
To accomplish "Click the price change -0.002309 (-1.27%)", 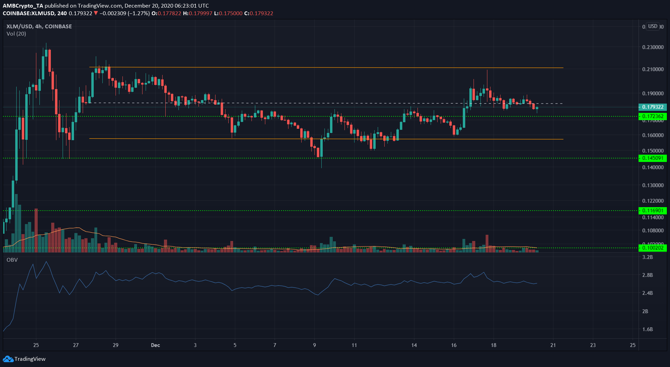I will [125, 13].
